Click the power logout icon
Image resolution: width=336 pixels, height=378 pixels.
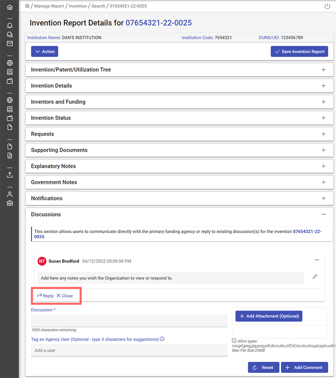click(x=327, y=6)
